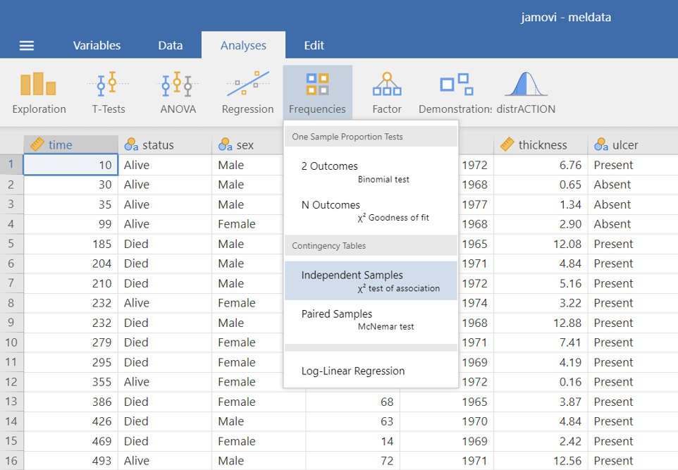Open the Factor analysis menu

coord(387,93)
